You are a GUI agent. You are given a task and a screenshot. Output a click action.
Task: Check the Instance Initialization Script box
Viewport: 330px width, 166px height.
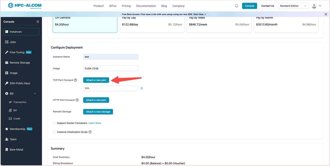(54, 132)
